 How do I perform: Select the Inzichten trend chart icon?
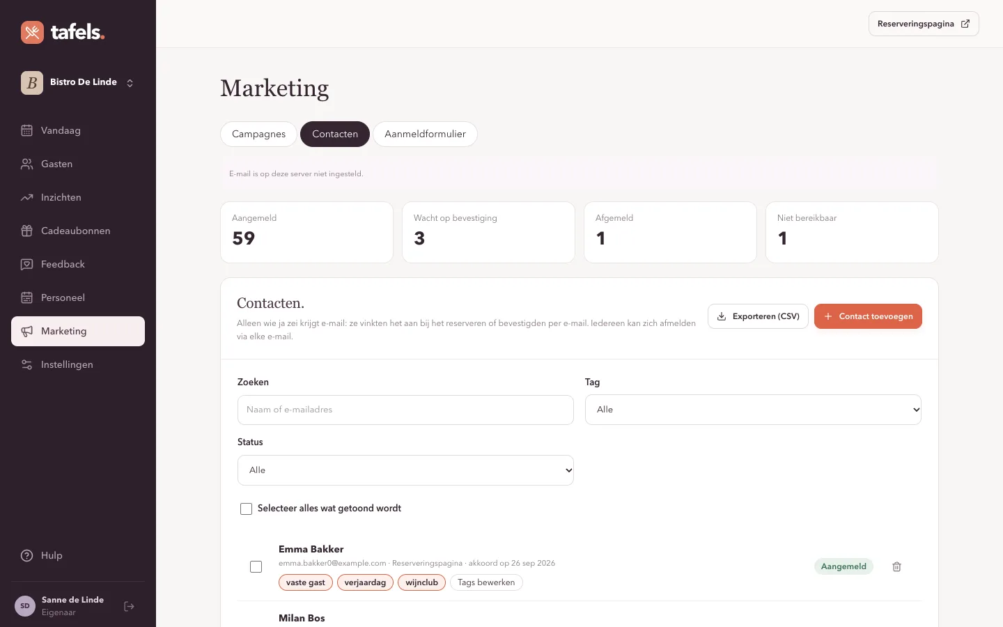tap(27, 197)
